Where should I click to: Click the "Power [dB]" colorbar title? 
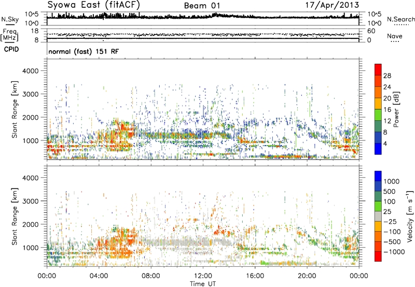point(396,109)
